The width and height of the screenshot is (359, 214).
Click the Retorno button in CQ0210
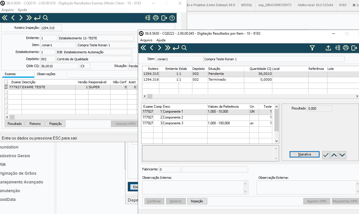click(x=35, y=124)
